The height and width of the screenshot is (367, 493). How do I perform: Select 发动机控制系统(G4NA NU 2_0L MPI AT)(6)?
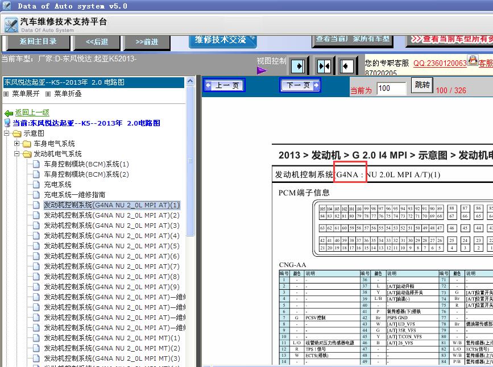111,256
